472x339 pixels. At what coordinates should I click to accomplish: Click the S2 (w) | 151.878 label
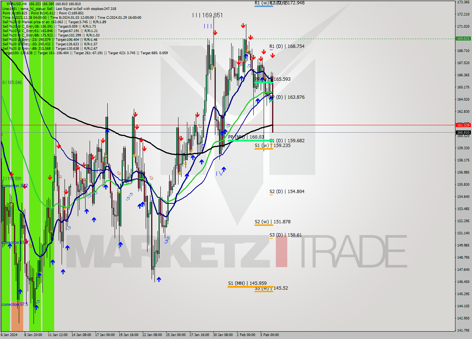pyautogui.click(x=273, y=222)
